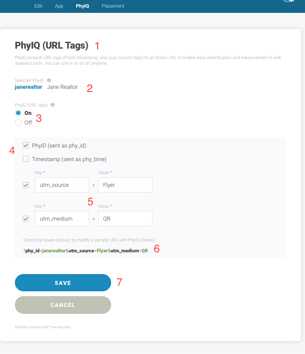The height and width of the screenshot is (354, 305).
Task: Click info icon beside Selected PhyID
Action: coord(49,80)
